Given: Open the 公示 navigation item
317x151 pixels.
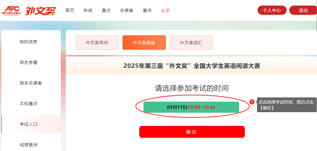Looking at the screenshot, I should tap(165, 11).
